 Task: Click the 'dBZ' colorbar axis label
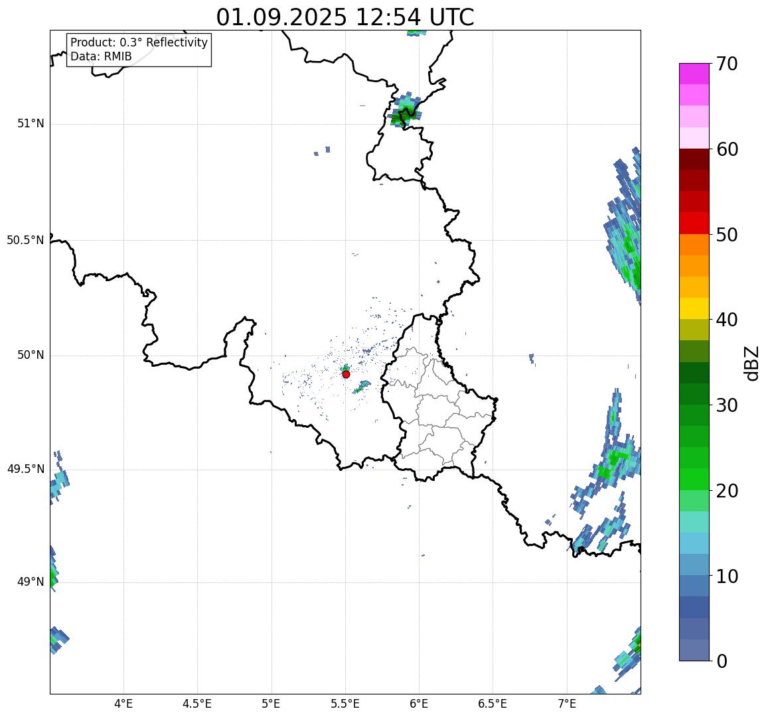751,363
